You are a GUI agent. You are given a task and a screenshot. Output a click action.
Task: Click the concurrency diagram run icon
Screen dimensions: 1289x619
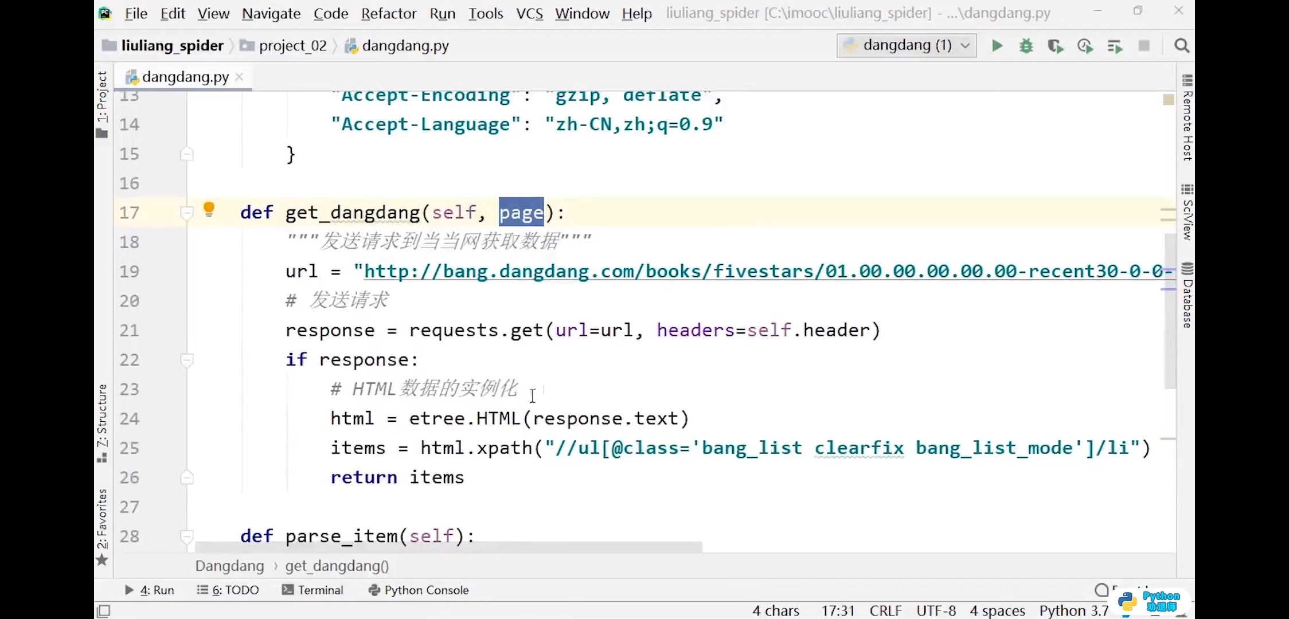click(1115, 46)
